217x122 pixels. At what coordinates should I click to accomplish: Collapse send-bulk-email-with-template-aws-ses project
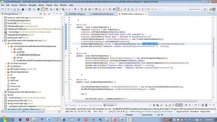click(2, 41)
